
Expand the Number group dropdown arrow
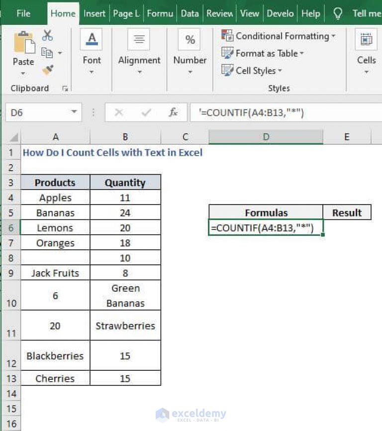(190, 72)
